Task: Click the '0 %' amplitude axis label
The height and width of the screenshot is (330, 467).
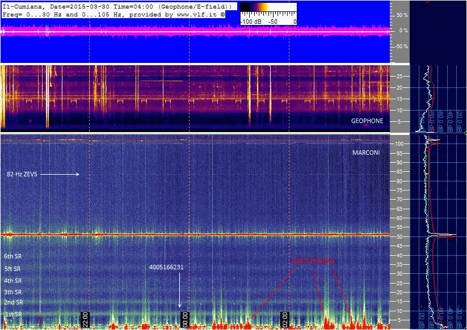Action: click(x=403, y=31)
